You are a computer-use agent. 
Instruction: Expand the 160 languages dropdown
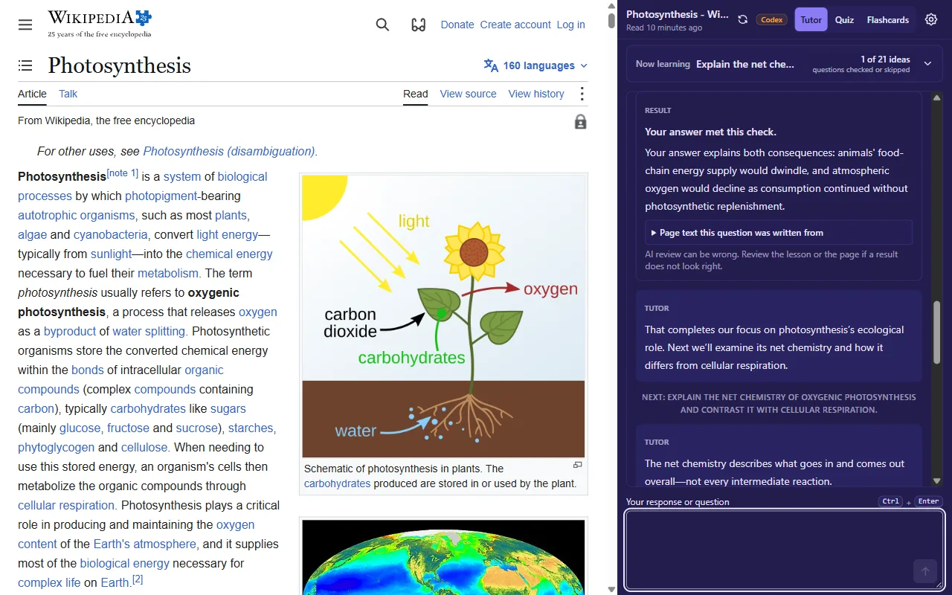535,65
